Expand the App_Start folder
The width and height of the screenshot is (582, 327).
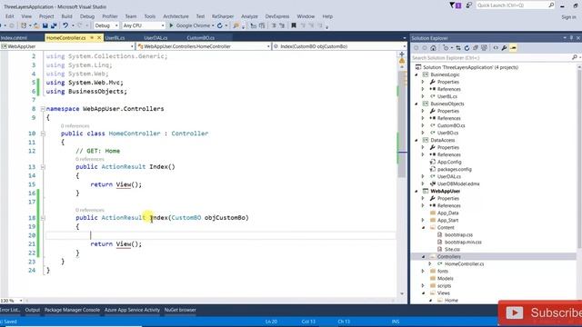coord(423,220)
